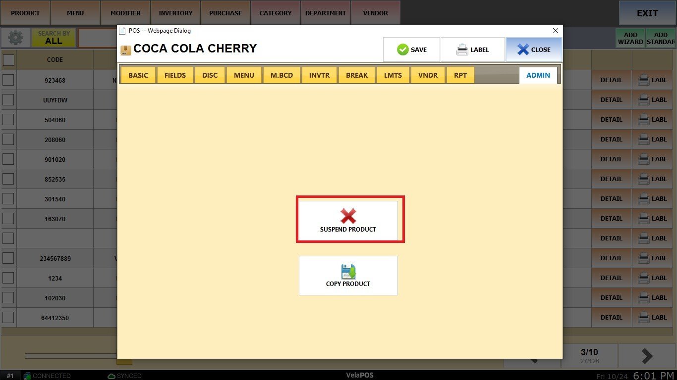This screenshot has height=380, width=677.
Task: Toggle the select-all checkbox in the header
Action: coord(8,60)
